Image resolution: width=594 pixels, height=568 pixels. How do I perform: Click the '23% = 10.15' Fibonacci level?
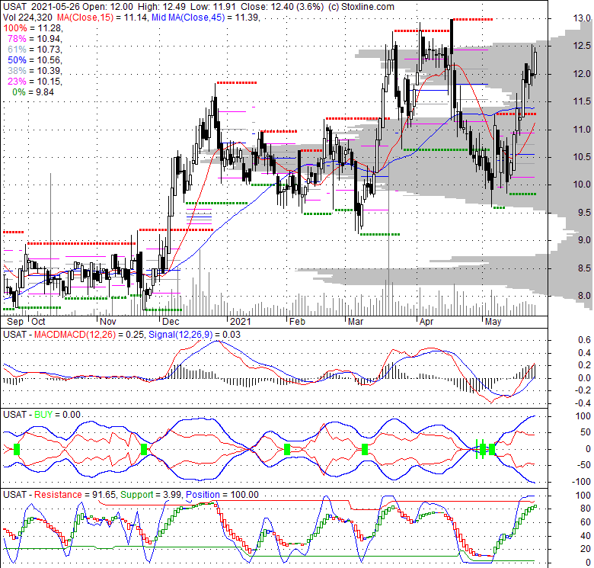pyautogui.click(x=34, y=81)
